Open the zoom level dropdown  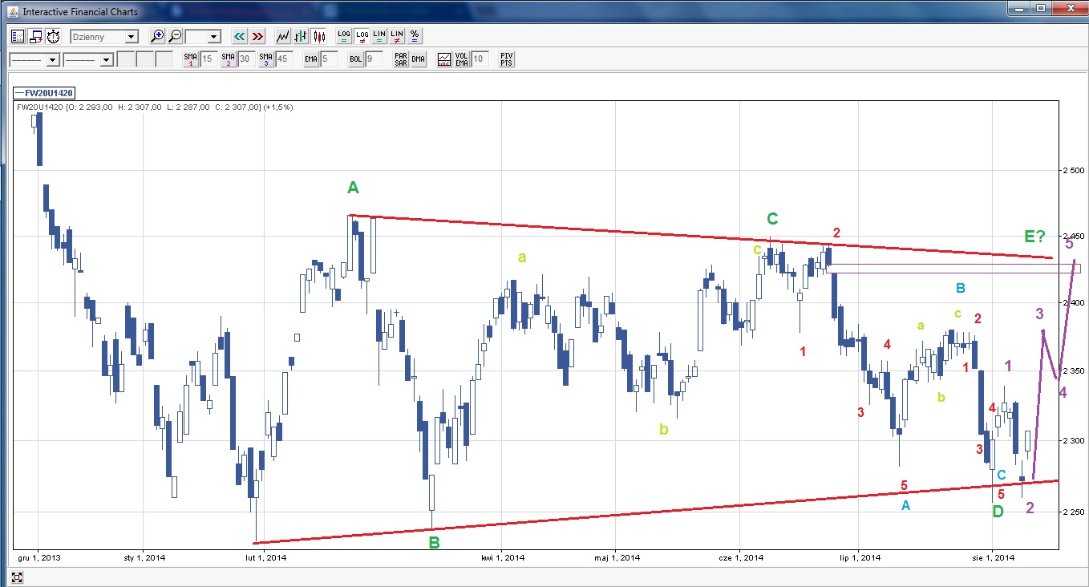[x=203, y=37]
